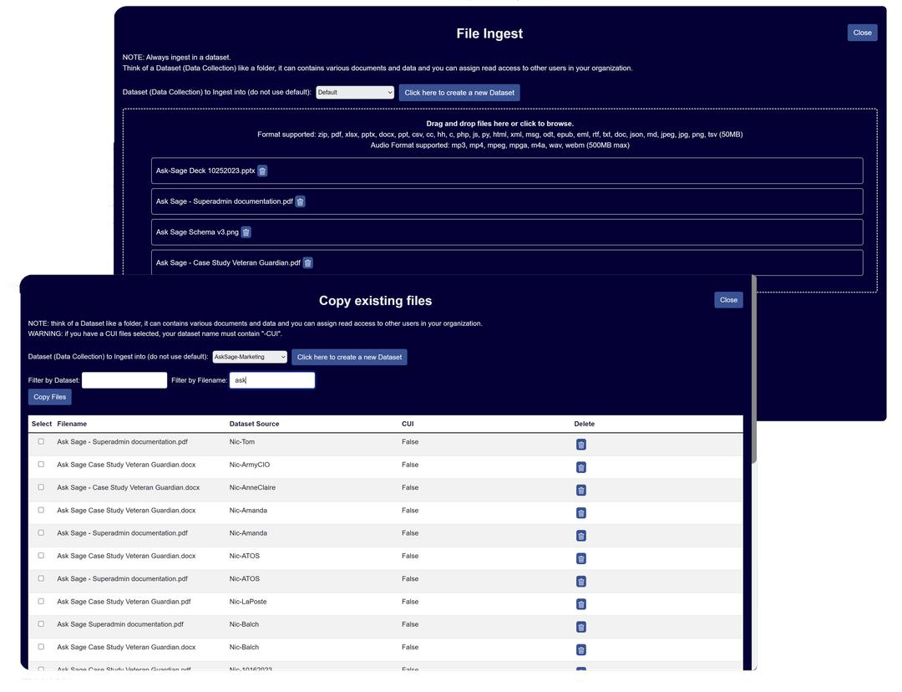Close the Copy existing files dialog
This screenshot has height=692, width=902.
pyautogui.click(x=727, y=299)
